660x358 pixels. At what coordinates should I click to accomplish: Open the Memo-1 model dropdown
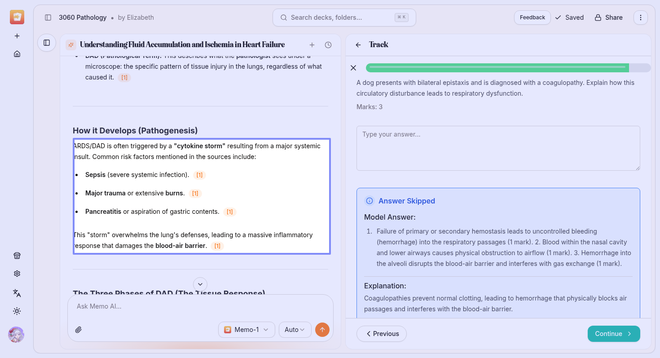tap(246, 330)
